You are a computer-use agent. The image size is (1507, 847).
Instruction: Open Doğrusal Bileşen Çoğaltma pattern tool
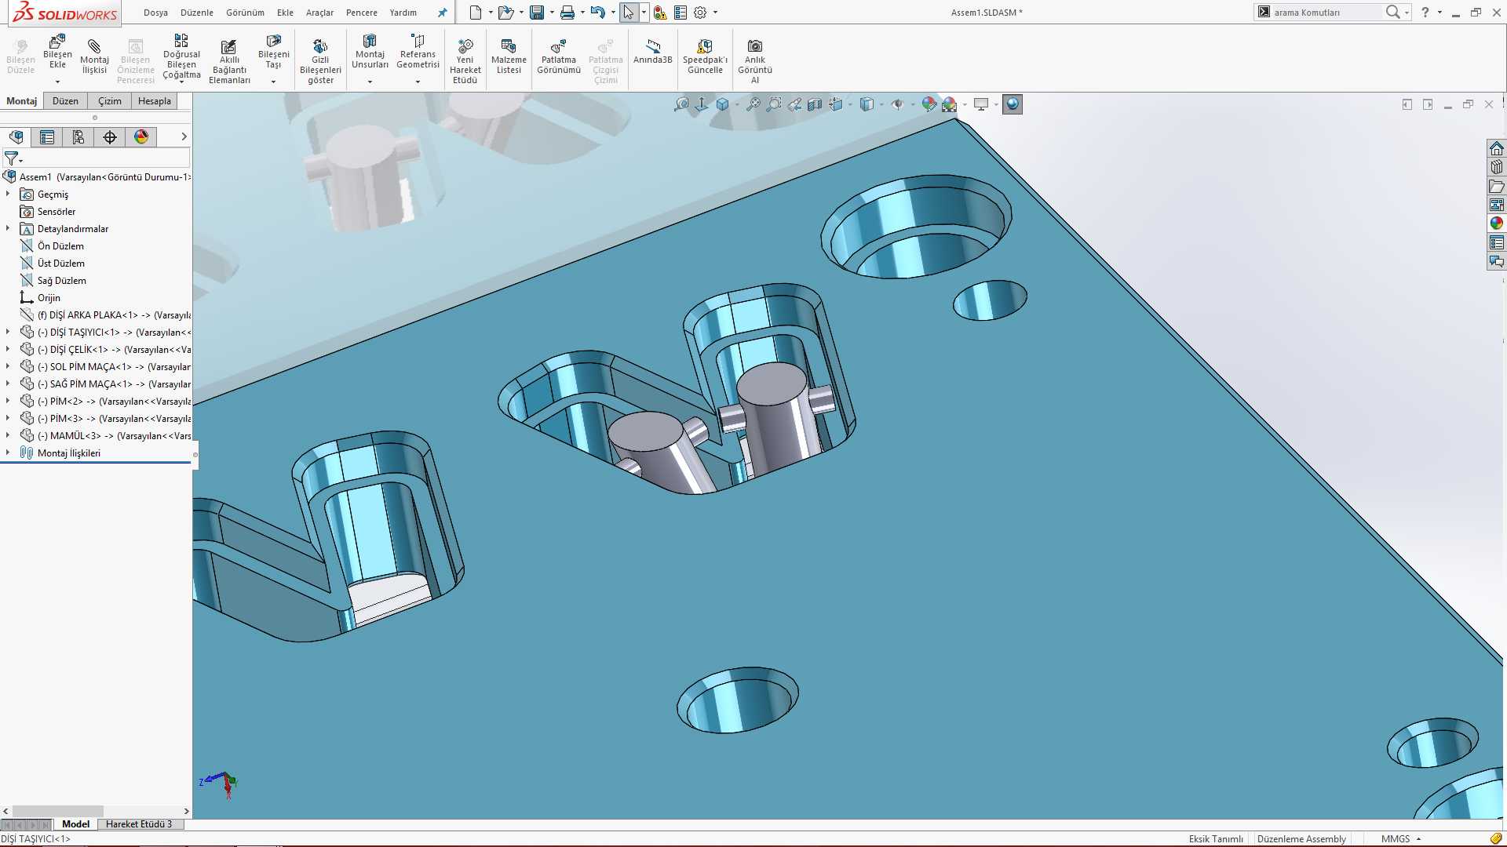pos(181,57)
